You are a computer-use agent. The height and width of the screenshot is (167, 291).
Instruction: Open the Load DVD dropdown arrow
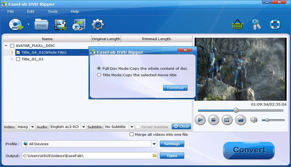[28, 24]
